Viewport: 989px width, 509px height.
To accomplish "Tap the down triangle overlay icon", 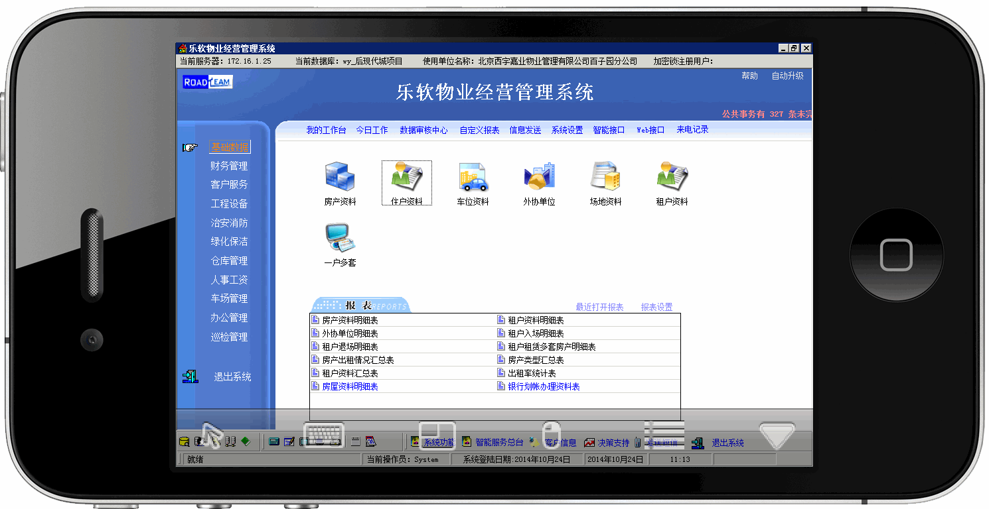I will (x=777, y=437).
